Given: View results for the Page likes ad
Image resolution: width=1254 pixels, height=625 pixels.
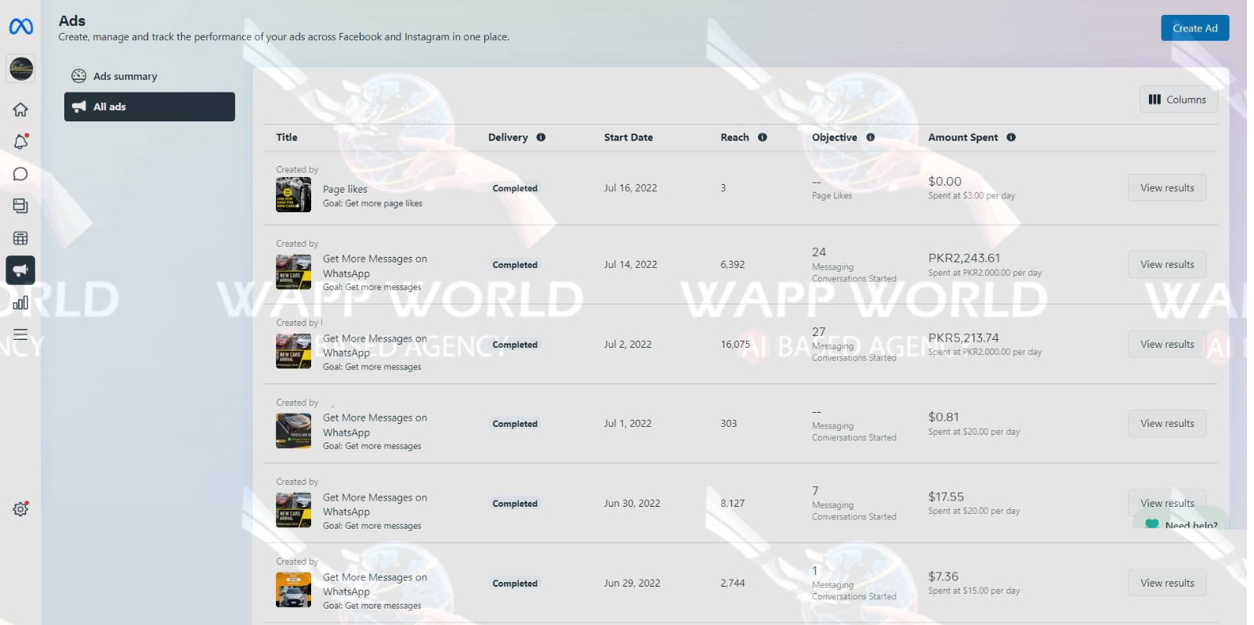Looking at the screenshot, I should pyautogui.click(x=1167, y=188).
